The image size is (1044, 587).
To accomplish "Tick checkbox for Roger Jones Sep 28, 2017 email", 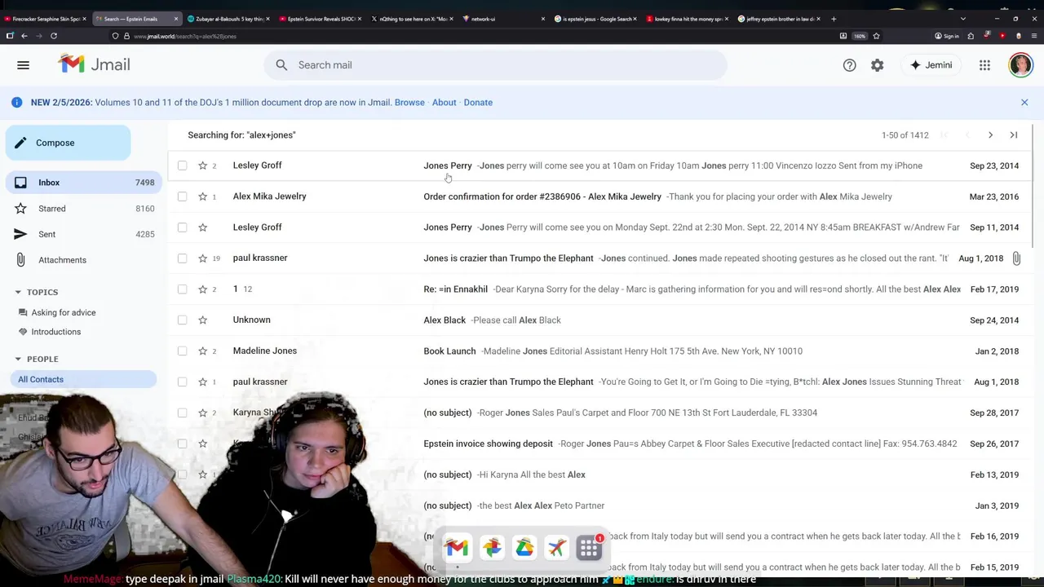I will click(182, 413).
